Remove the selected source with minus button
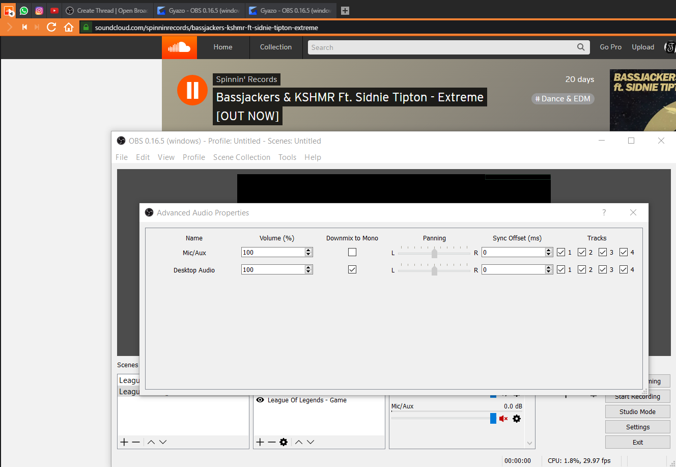 coord(272,442)
